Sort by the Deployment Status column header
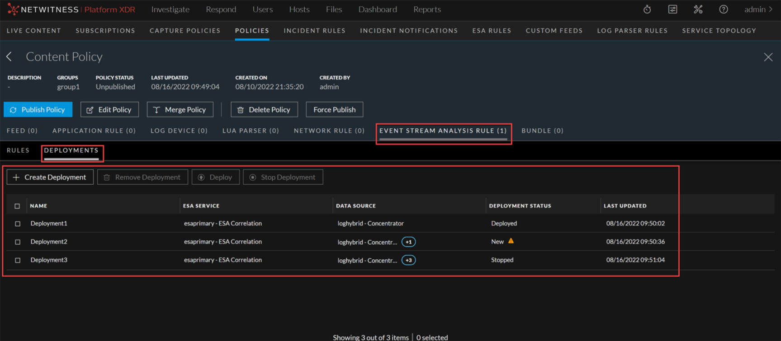 coord(520,206)
